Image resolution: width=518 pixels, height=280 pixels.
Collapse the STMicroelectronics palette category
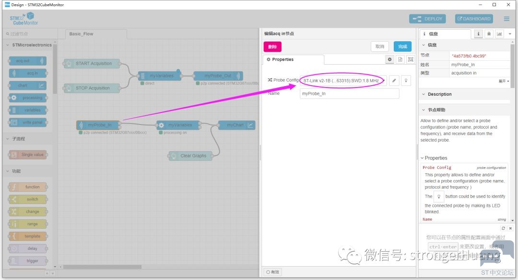29,45
